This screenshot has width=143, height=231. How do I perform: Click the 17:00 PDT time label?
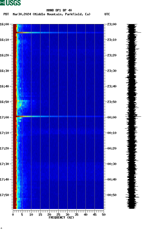[4, 117]
